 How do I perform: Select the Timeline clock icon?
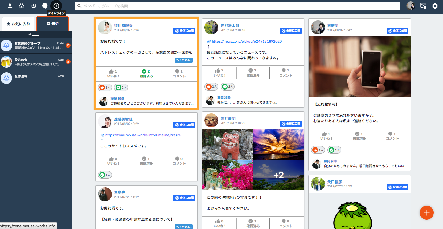coord(56,6)
